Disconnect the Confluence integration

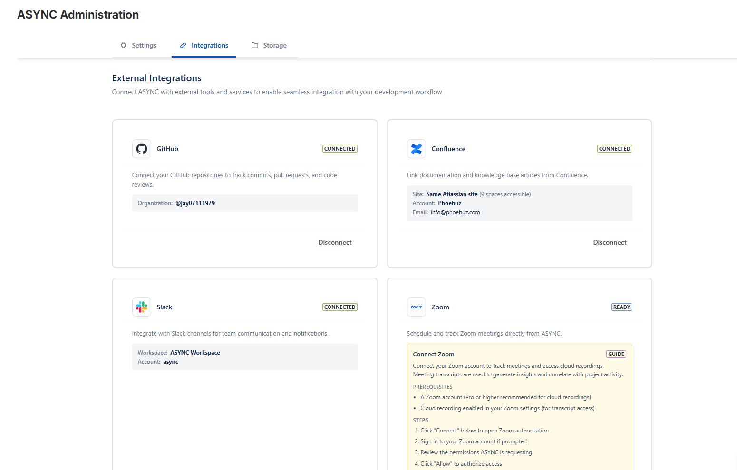pyautogui.click(x=610, y=242)
